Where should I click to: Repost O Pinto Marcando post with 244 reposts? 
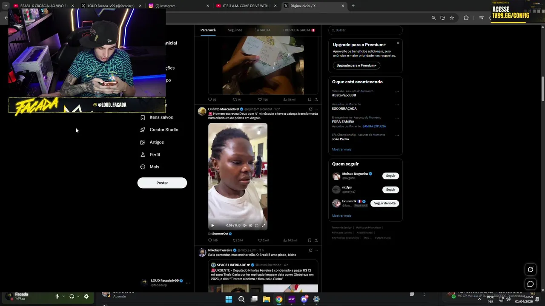pos(235,240)
